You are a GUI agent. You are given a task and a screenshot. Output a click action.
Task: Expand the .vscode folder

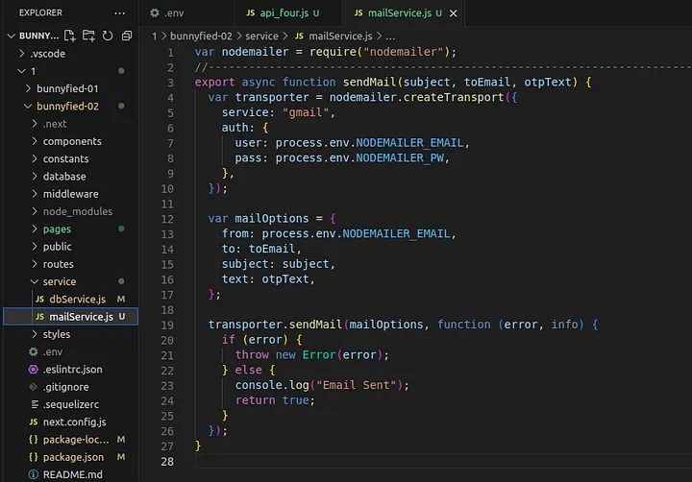click(x=21, y=54)
